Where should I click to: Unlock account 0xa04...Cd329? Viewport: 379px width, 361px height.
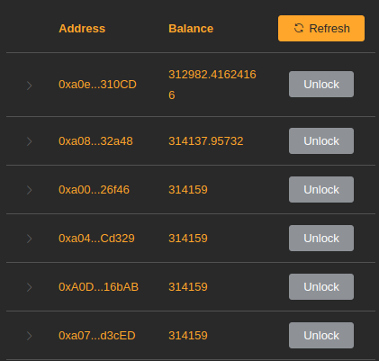click(x=321, y=239)
